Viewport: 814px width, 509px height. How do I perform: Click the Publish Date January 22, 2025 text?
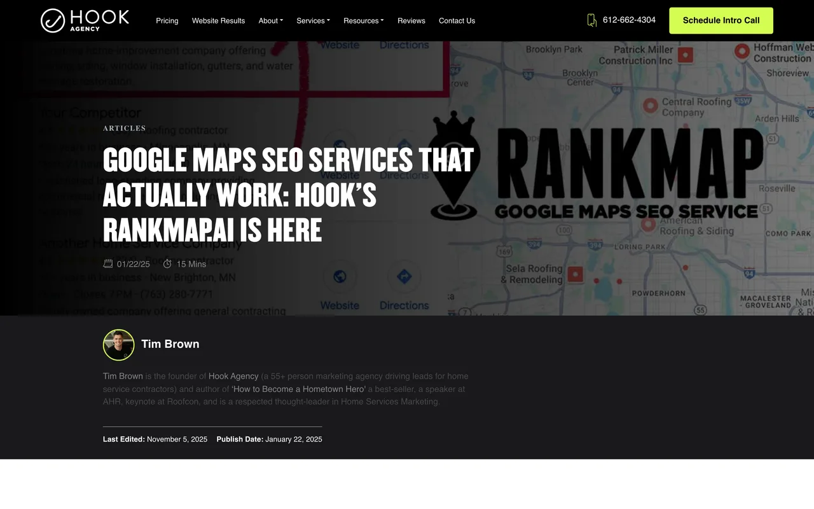(x=270, y=439)
